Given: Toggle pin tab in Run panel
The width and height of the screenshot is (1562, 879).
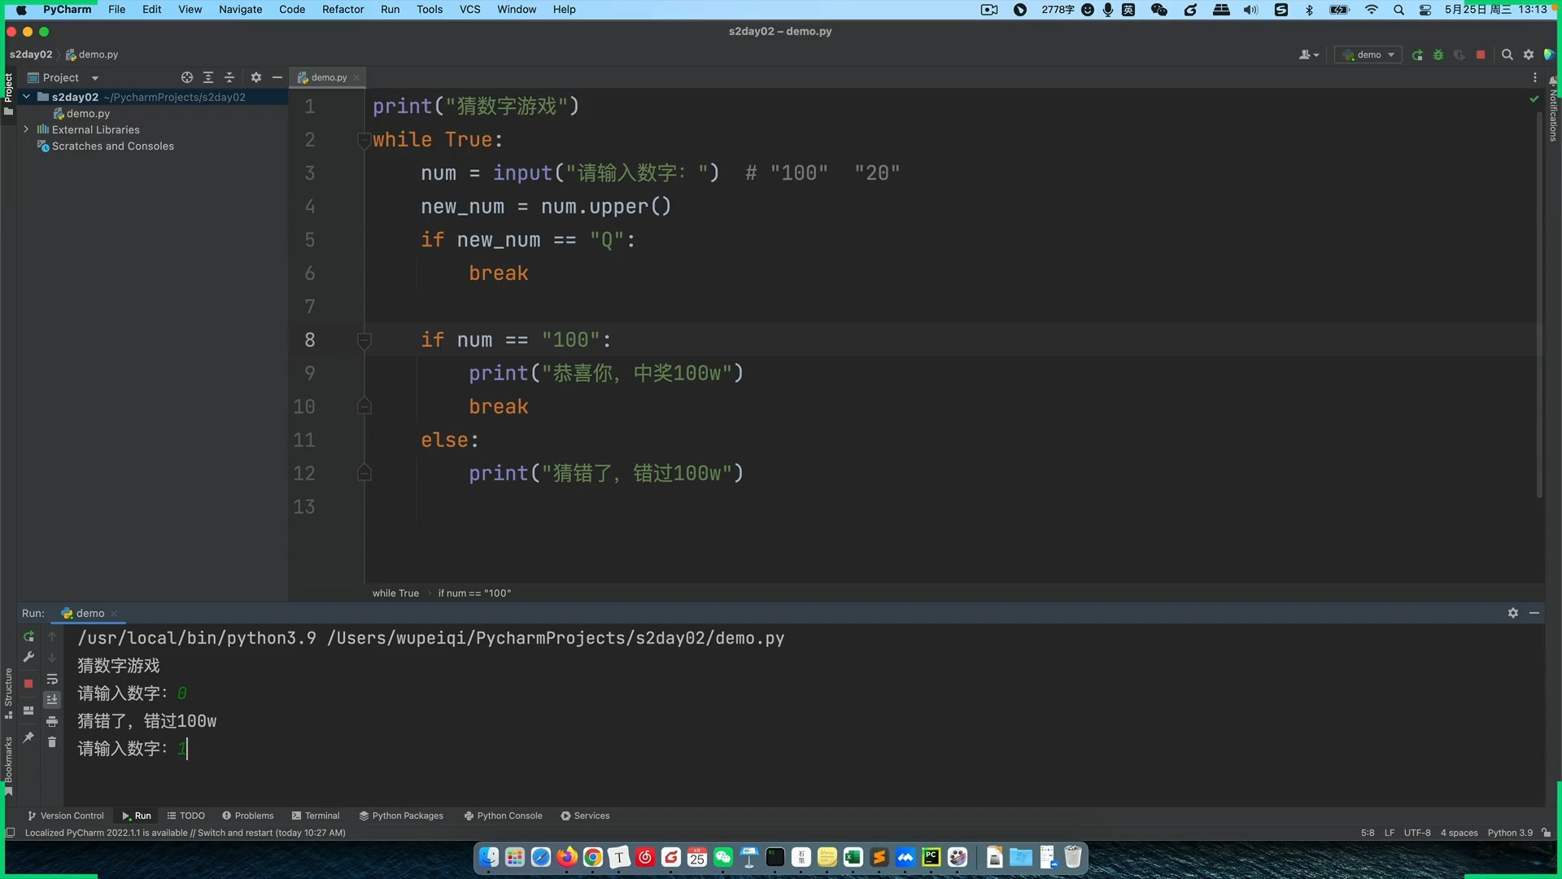Looking at the screenshot, I should [28, 737].
